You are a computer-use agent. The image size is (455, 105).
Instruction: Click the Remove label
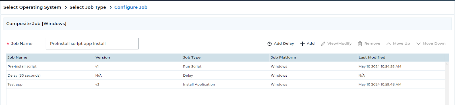[x=372, y=43]
